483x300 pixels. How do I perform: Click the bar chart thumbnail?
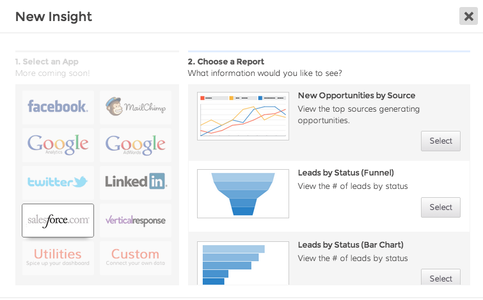[243, 263]
